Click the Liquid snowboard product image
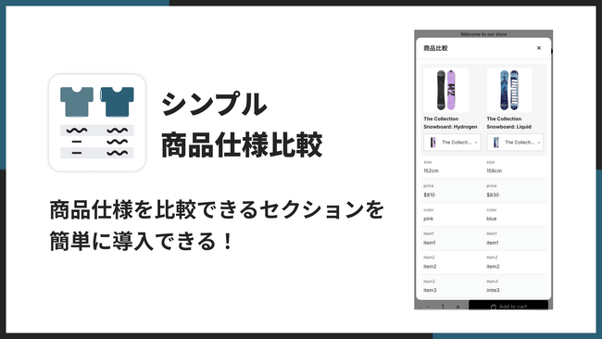 [509, 90]
